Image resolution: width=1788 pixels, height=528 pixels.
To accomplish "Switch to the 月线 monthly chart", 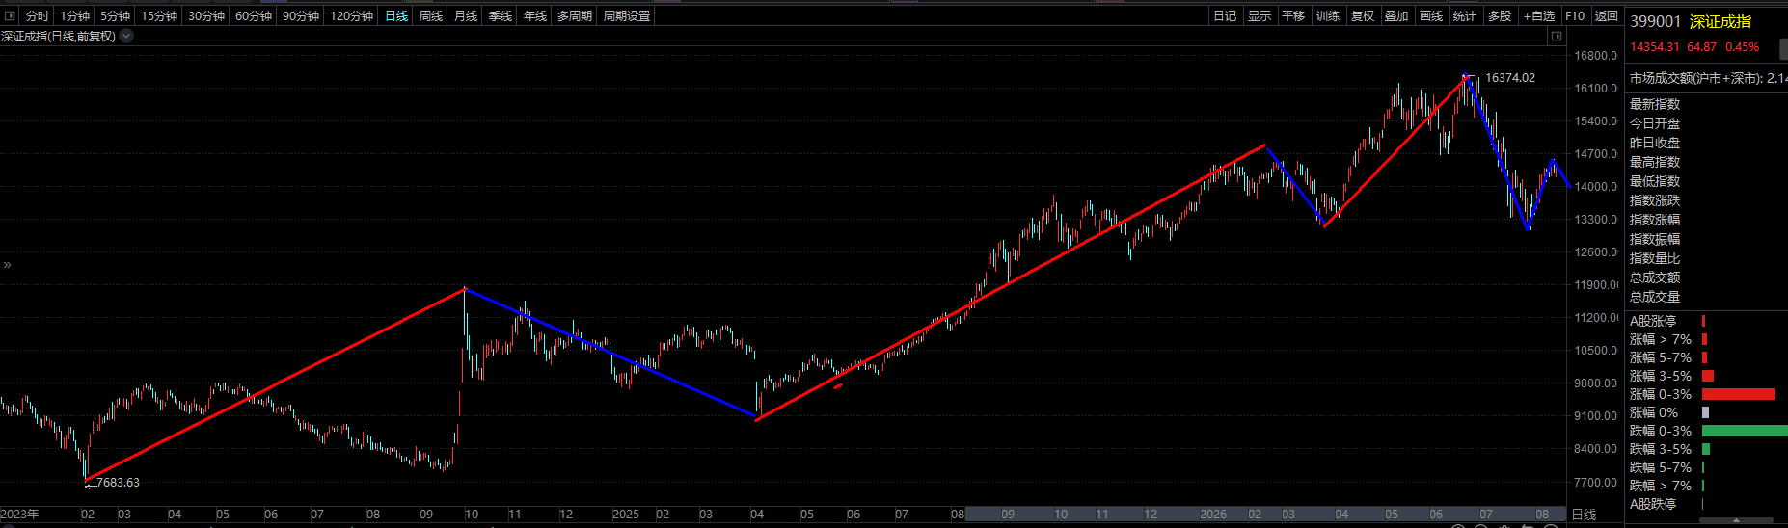I will coord(466,16).
